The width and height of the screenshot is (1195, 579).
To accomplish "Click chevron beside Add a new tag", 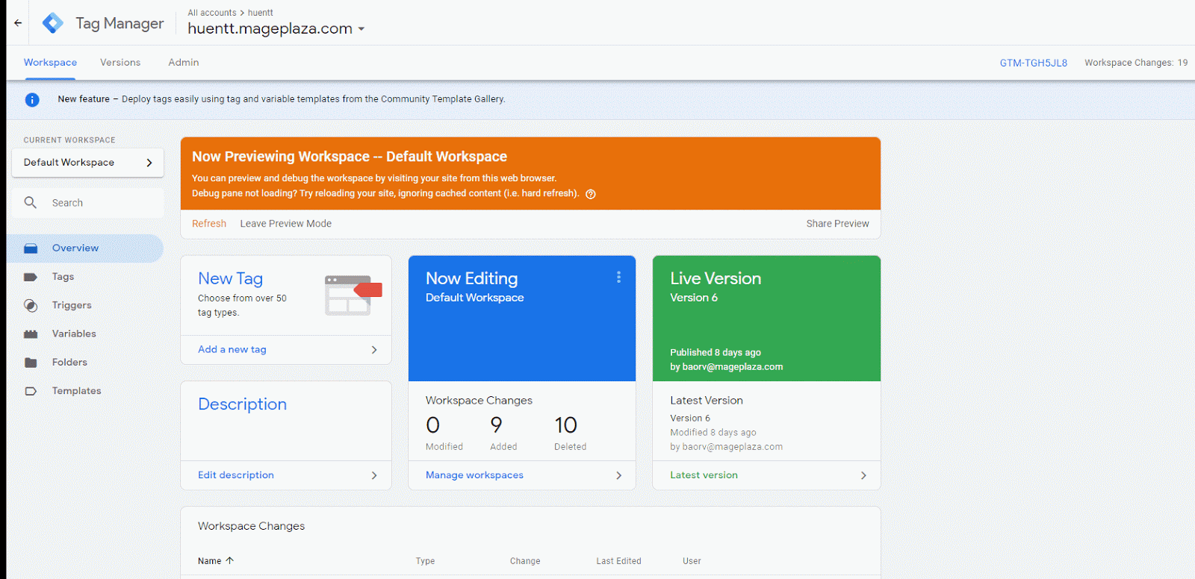I will (x=374, y=350).
